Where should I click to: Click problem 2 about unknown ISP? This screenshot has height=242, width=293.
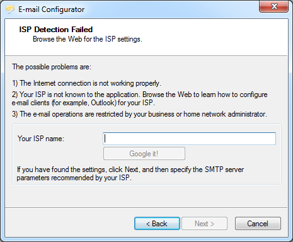[x=140, y=95]
